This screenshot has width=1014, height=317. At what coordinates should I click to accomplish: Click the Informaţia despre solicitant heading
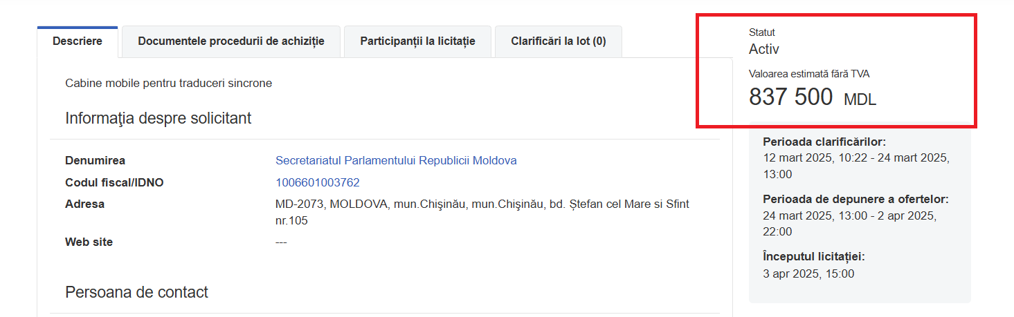(158, 119)
